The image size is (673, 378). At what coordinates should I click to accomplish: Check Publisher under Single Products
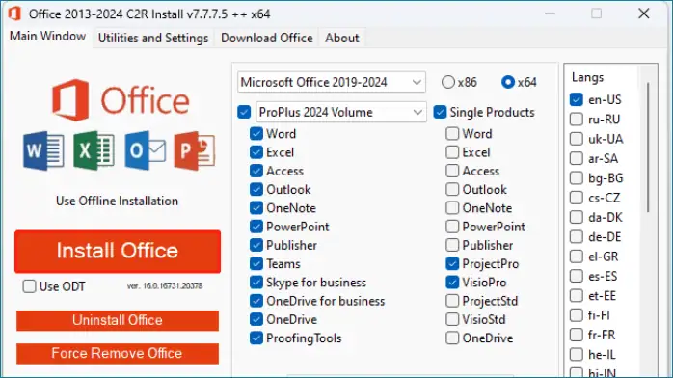452,245
